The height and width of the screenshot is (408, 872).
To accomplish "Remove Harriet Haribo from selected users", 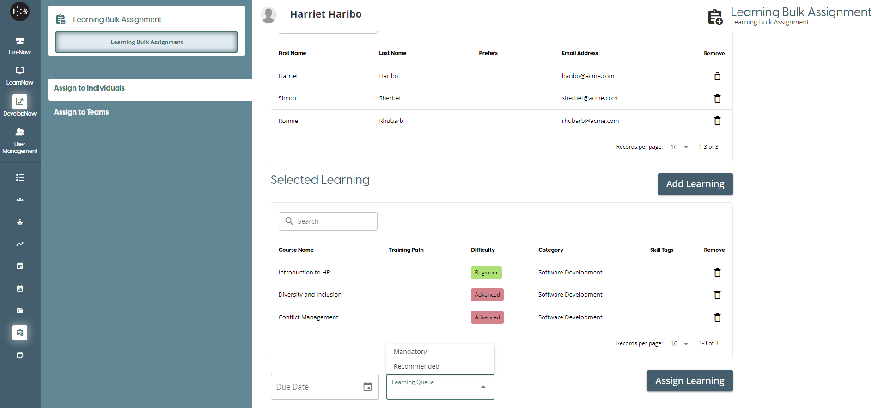I will tap(717, 76).
